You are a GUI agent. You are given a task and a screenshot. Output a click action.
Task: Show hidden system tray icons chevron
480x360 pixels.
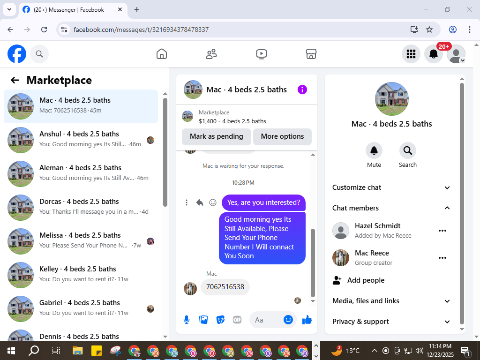[x=375, y=351]
